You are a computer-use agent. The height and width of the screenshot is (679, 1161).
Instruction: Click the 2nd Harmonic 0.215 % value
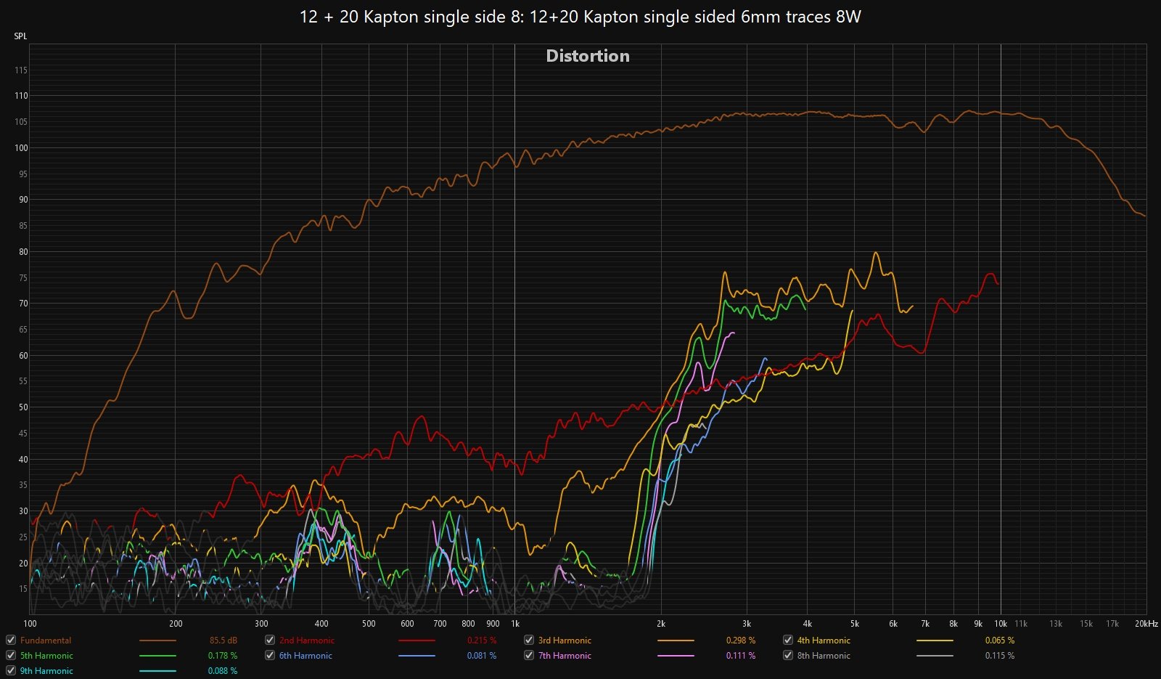pos(482,641)
